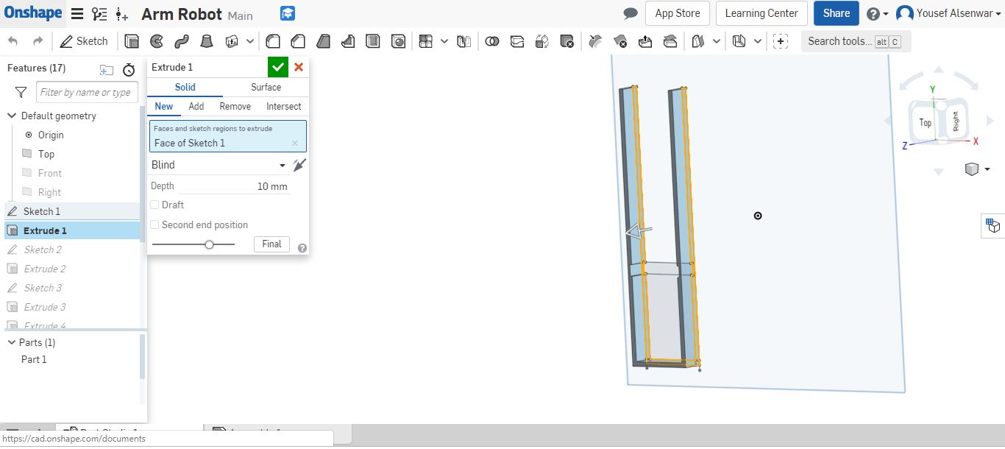
Task: Collapse the Default geometry tree
Action: (12, 116)
